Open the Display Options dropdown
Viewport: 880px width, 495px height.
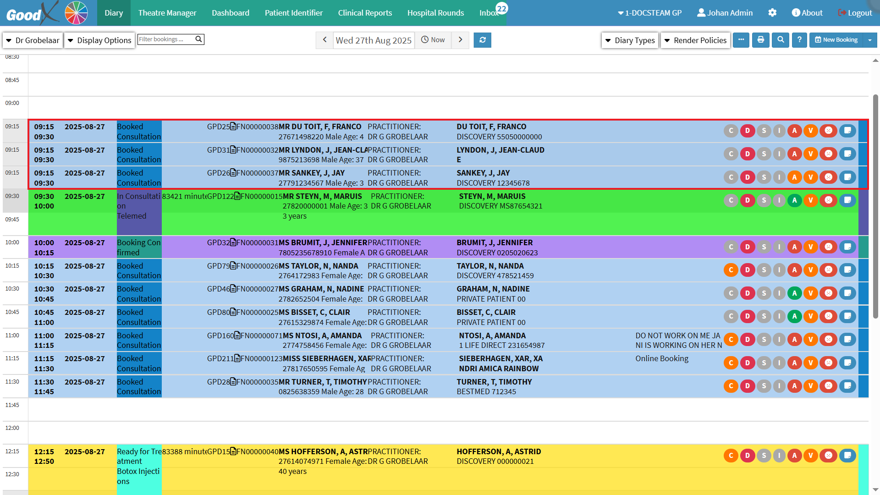click(99, 40)
